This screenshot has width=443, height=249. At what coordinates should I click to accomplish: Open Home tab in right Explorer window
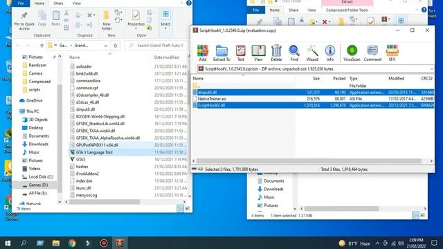(x=274, y=10)
